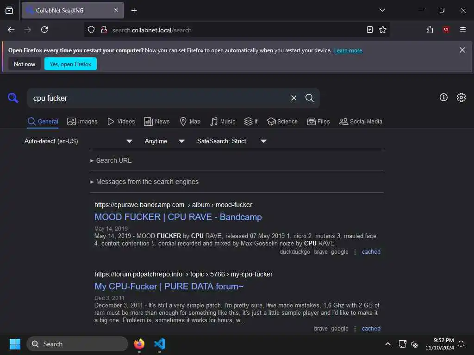Click Not now button
This screenshot has width=474, height=355.
pos(25,64)
